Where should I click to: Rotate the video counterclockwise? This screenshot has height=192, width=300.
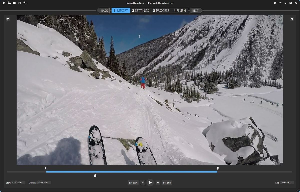(x=8, y=19)
